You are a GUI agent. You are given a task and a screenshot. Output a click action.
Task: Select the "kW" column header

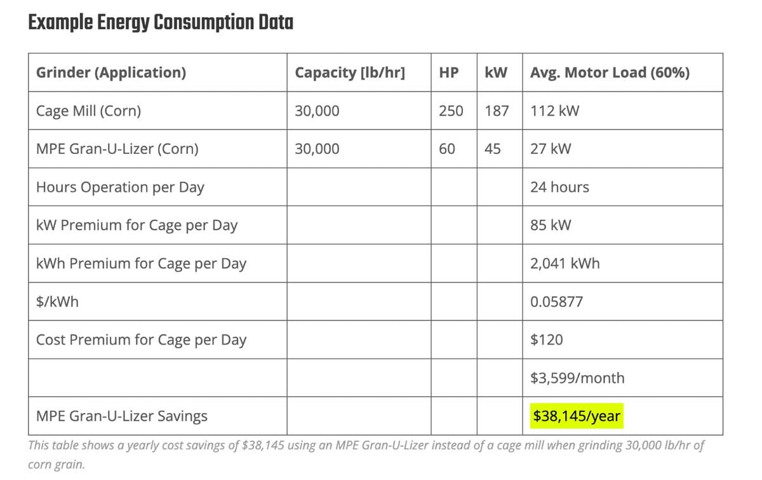496,72
